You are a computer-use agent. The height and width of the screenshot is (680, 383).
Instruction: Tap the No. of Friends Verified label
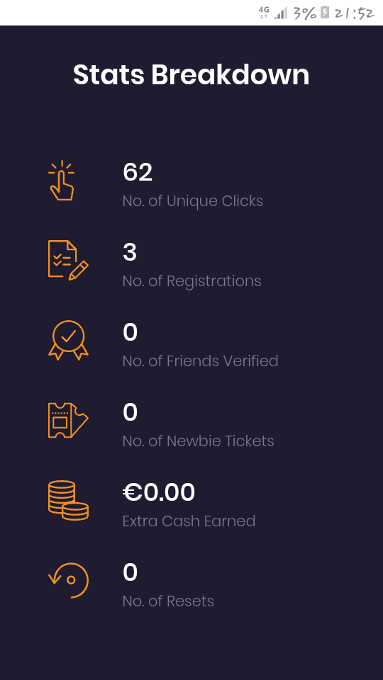[200, 361]
